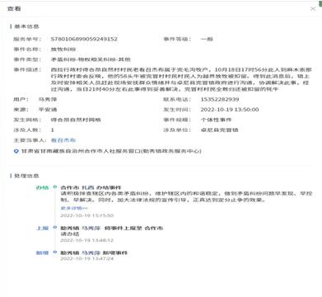Click the 涉及单位 value text
The height and width of the screenshot is (297, 322).
click(x=219, y=130)
